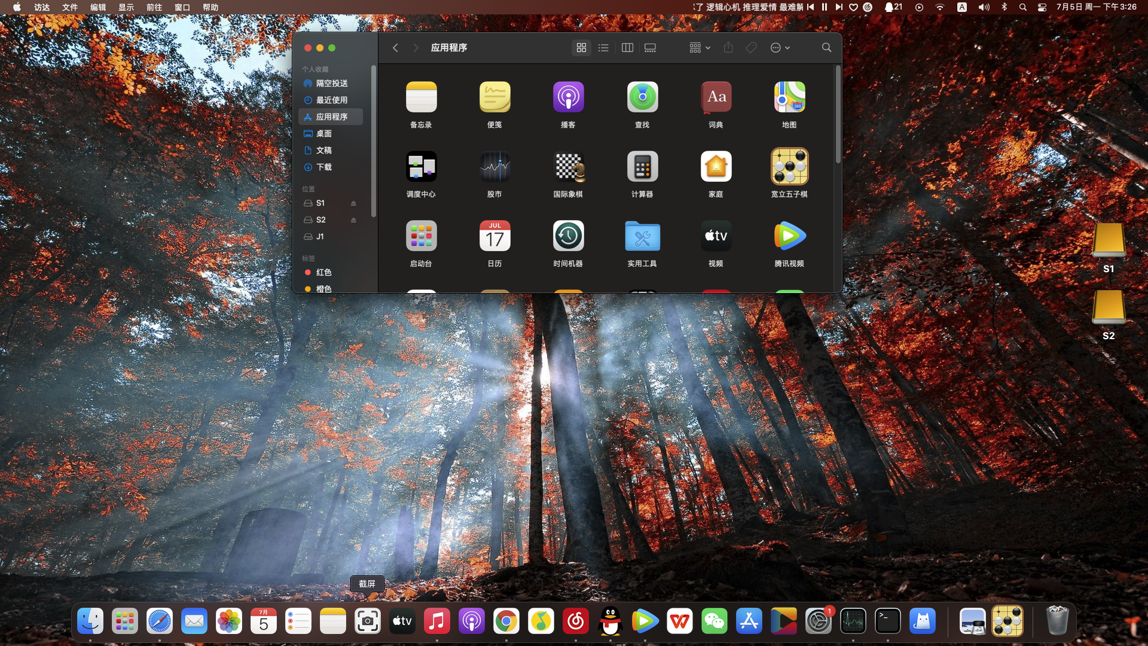Open the 股市 stocks app
Screen dimensions: 1148x646
coord(494,167)
